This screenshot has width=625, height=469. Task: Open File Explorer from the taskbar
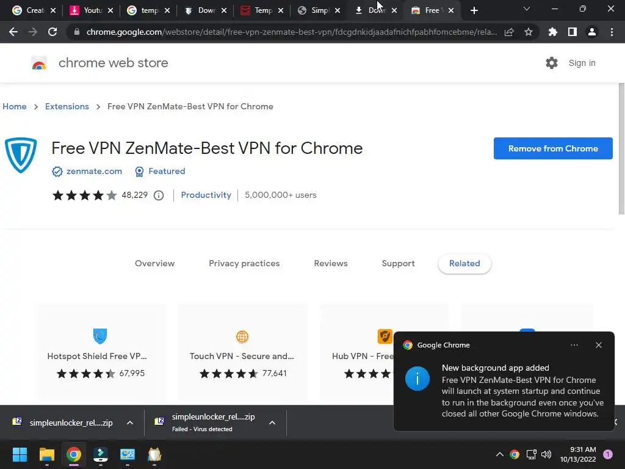(x=46, y=454)
